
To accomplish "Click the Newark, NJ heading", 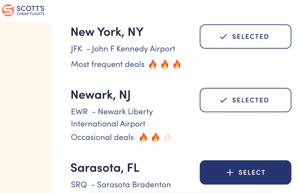I will point(100,95).
